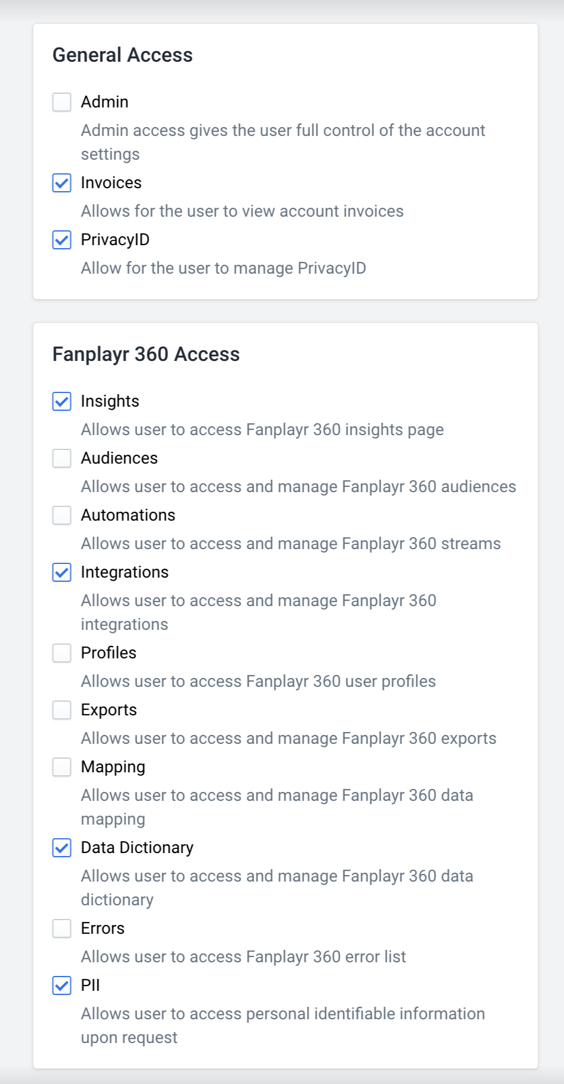The height and width of the screenshot is (1084, 564).
Task: Tick the Automations checkbox
Action: pos(62,515)
